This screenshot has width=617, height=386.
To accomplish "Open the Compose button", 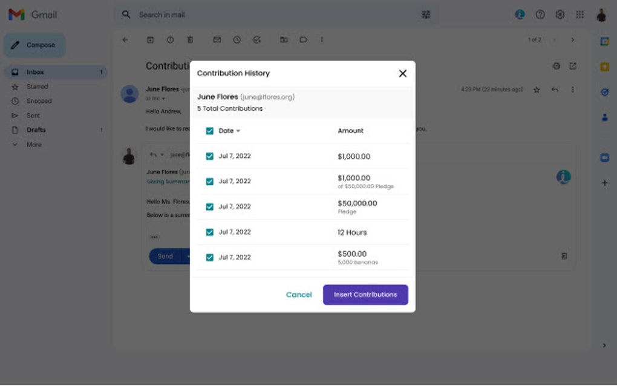I will (34, 45).
